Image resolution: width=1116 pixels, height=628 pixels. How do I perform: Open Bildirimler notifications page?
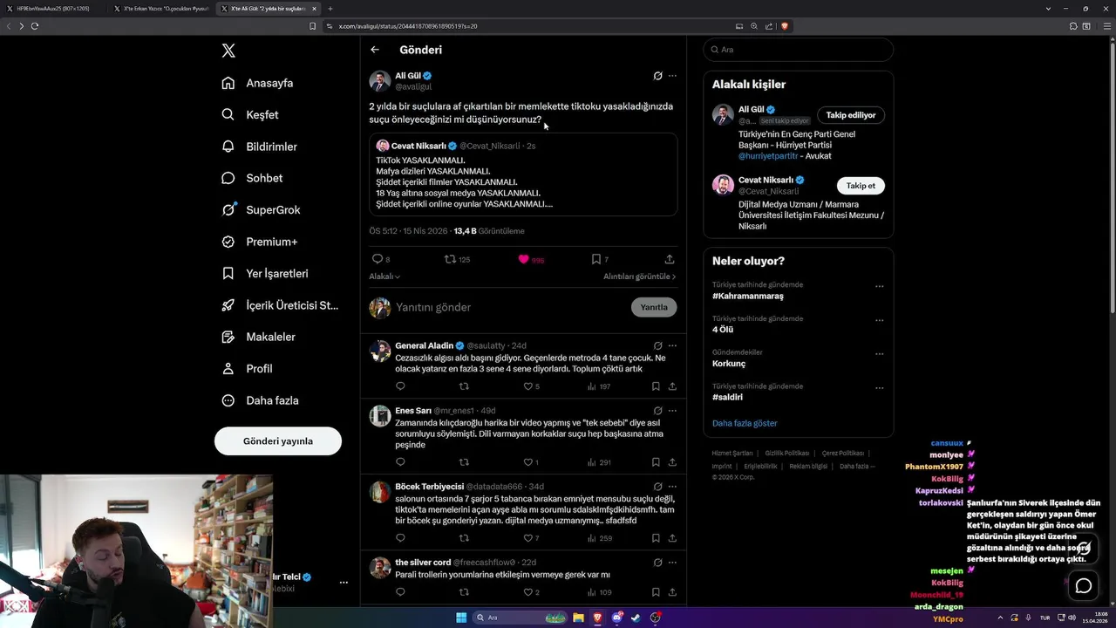259,147
